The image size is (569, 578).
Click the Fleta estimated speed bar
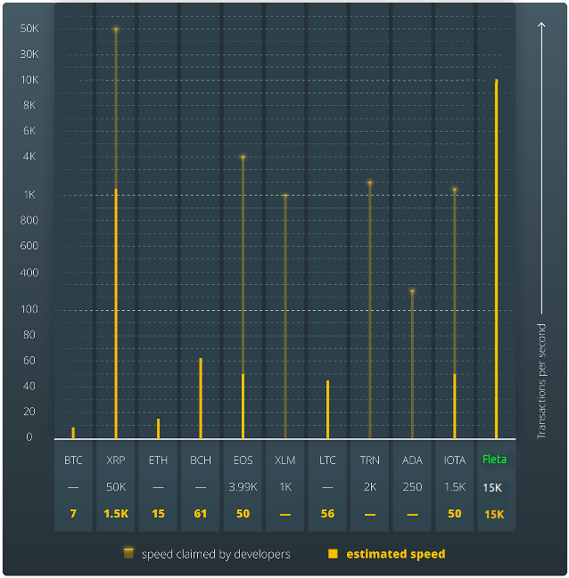tap(496, 259)
